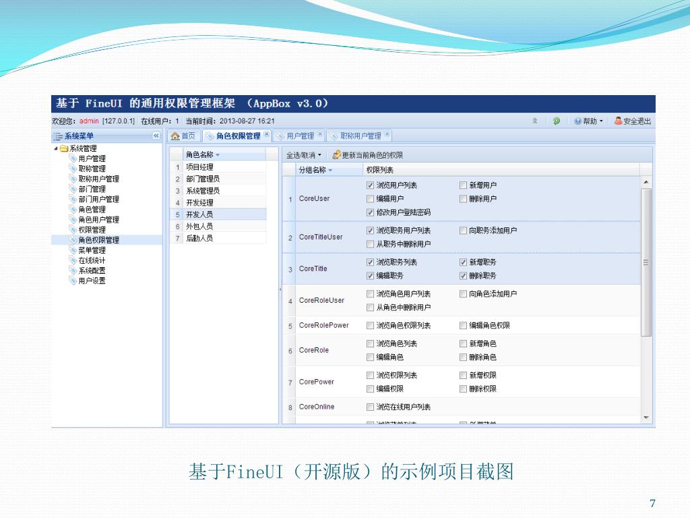Click the 更新当前角色的权限 icon
This screenshot has width=690, height=518.
click(336, 154)
